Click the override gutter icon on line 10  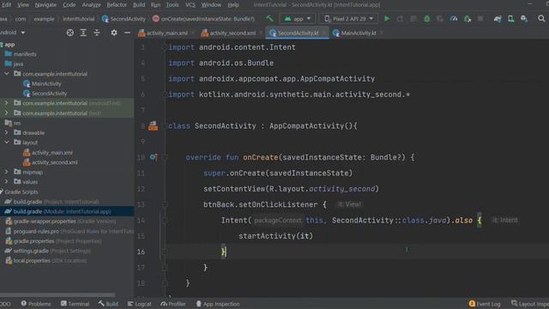pyautogui.click(x=154, y=157)
